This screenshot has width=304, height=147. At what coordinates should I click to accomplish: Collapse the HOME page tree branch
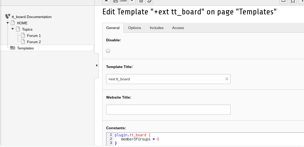click(x=8, y=23)
